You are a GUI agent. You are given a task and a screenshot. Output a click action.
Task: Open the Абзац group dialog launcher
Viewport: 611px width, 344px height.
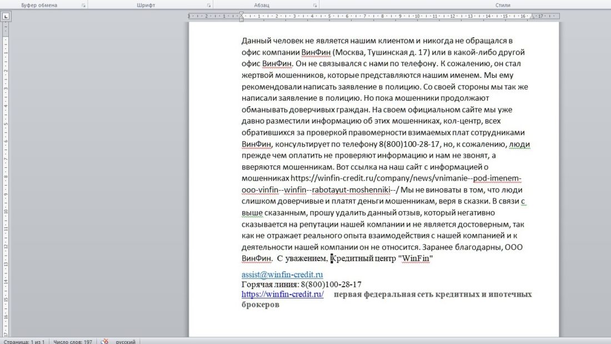315,6
